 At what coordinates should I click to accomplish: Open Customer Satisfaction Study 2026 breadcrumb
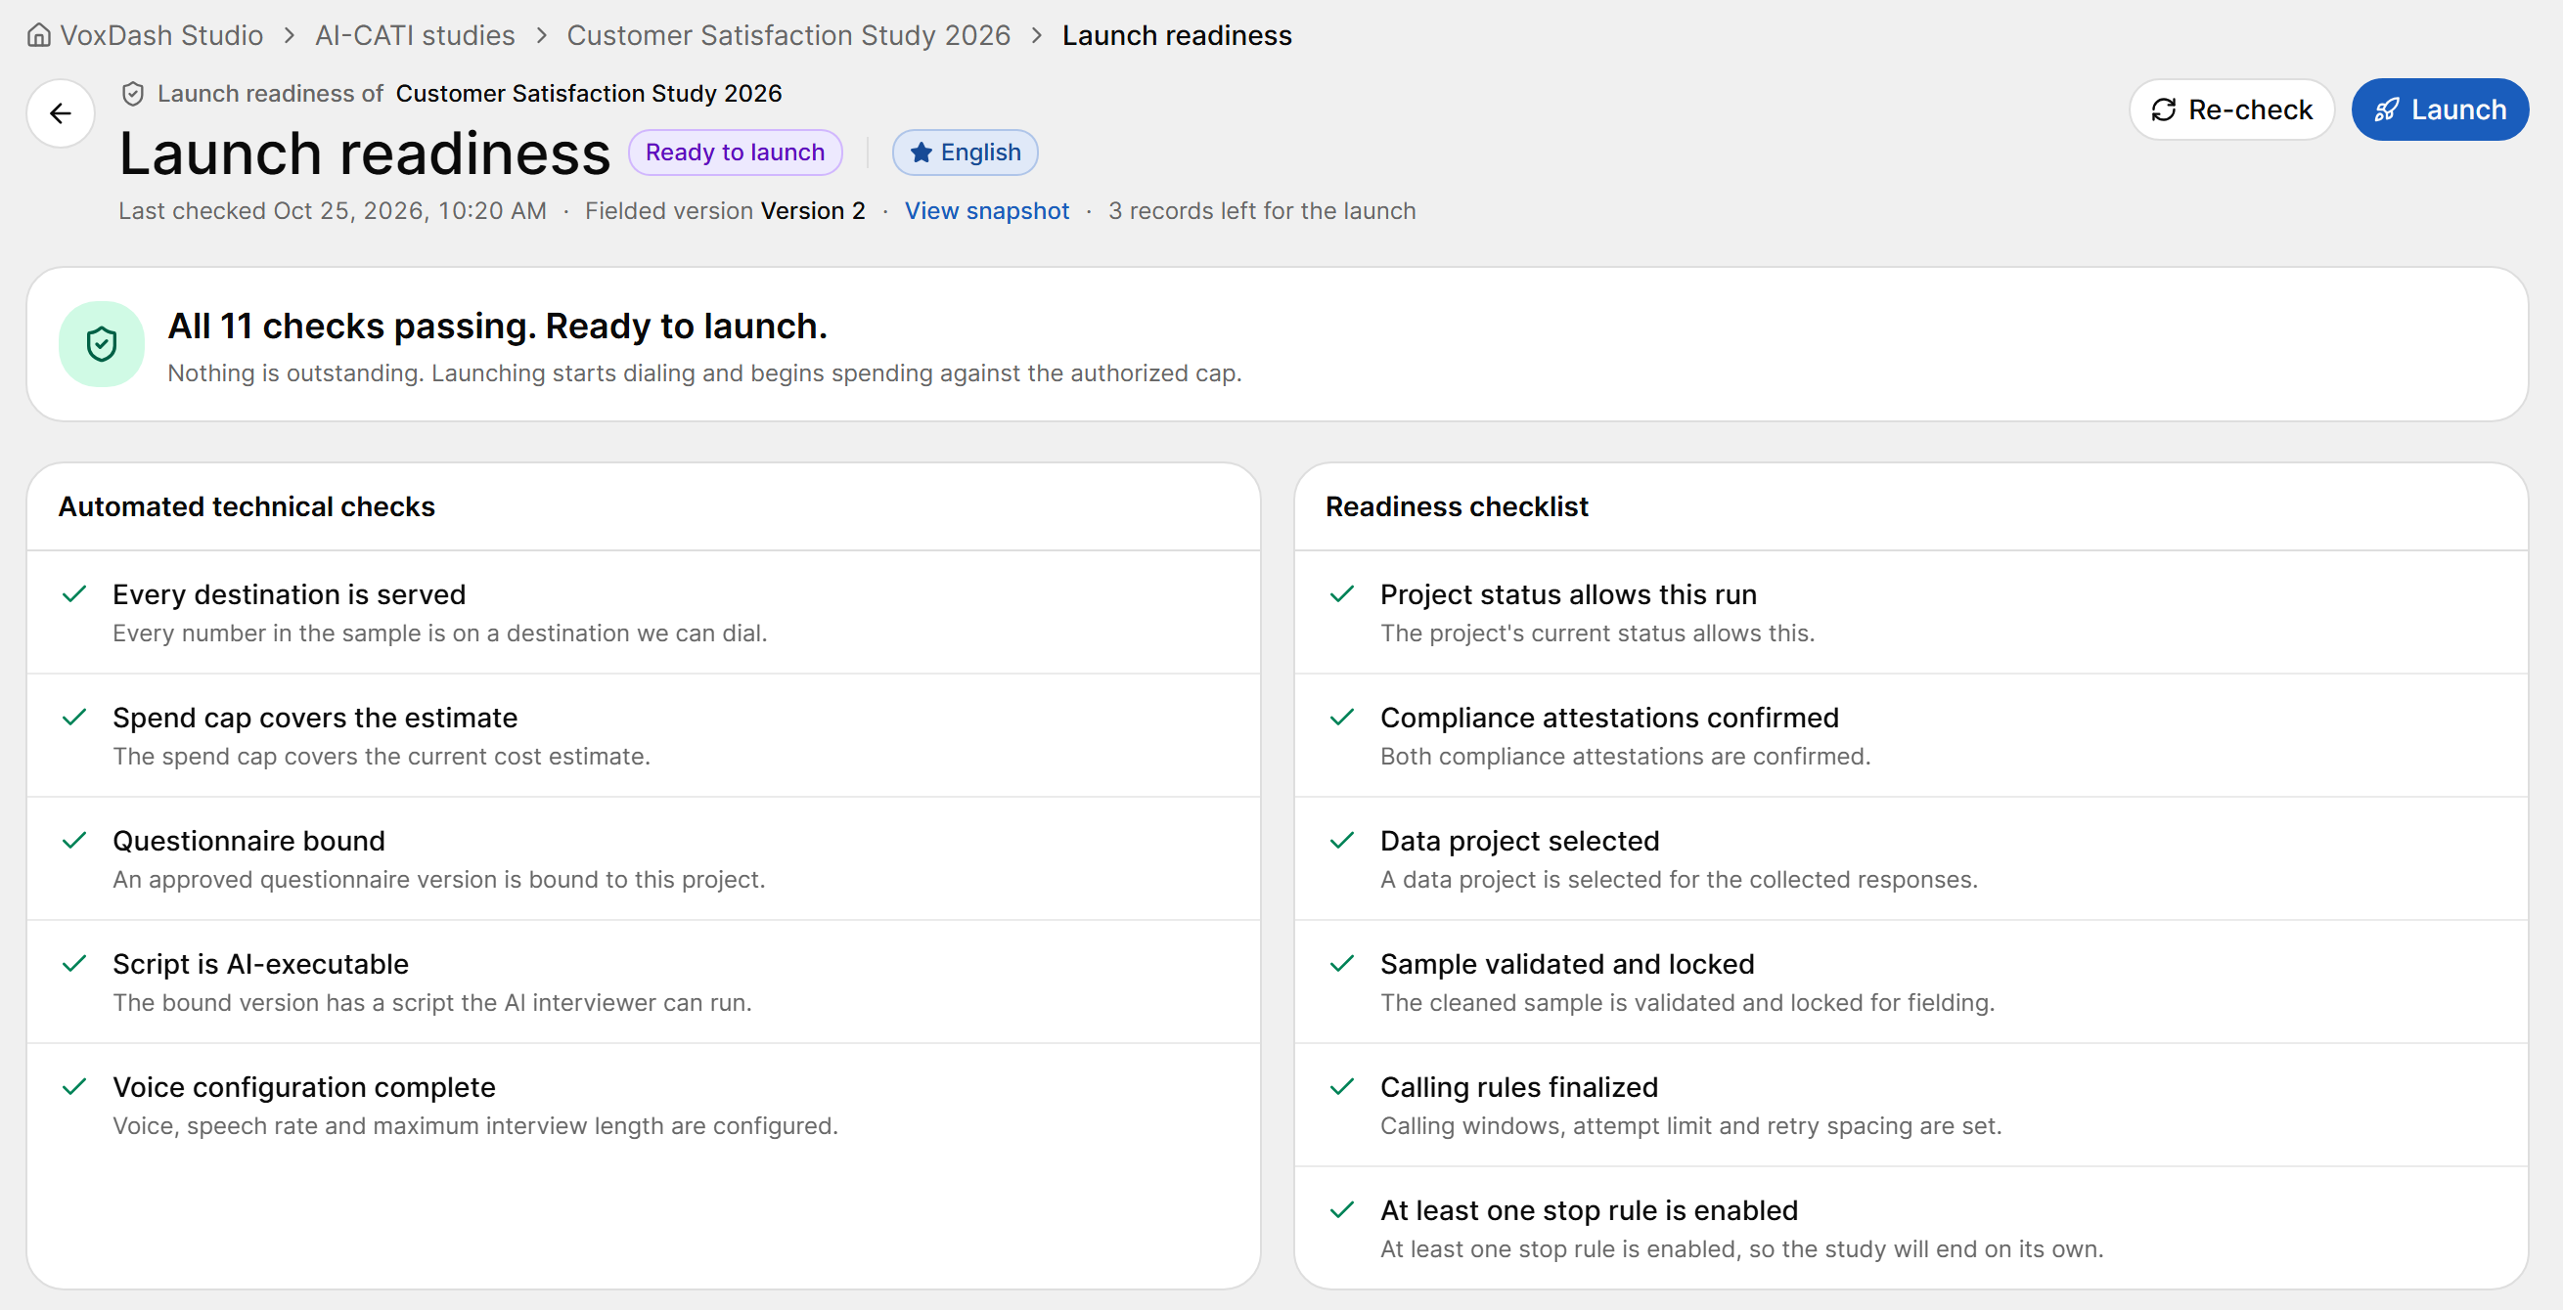788,36
